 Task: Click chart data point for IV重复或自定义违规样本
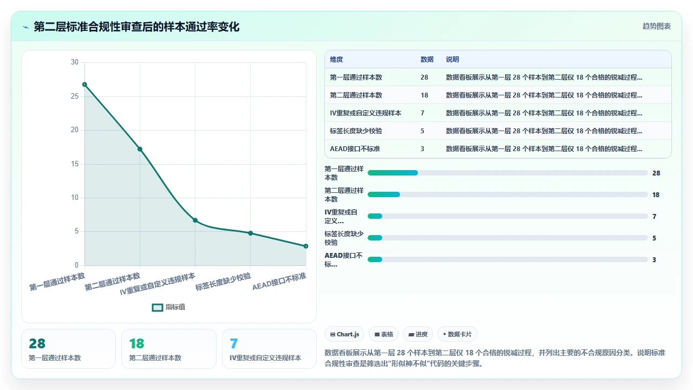tap(195, 220)
